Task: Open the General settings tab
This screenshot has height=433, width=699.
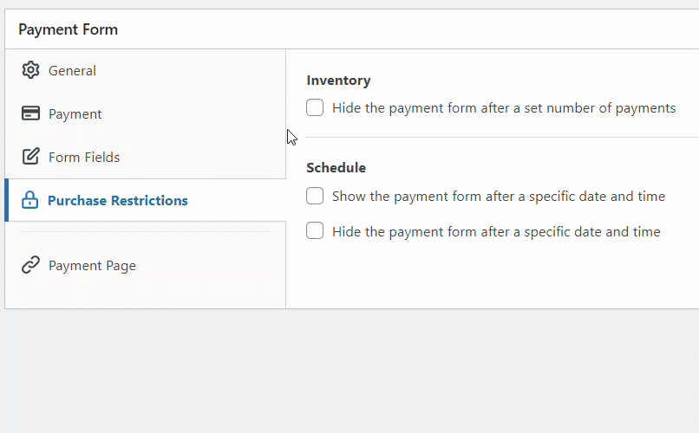Action: (x=72, y=71)
